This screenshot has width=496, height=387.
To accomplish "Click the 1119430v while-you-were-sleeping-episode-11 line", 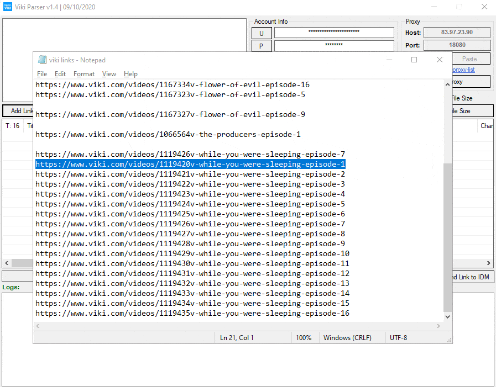I will pyautogui.click(x=192, y=264).
